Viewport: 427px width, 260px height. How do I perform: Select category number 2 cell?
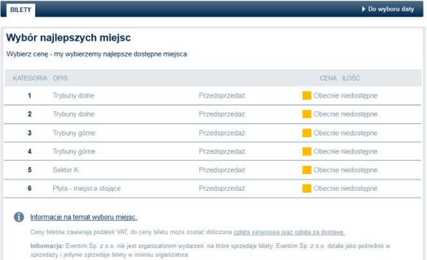tap(30, 114)
